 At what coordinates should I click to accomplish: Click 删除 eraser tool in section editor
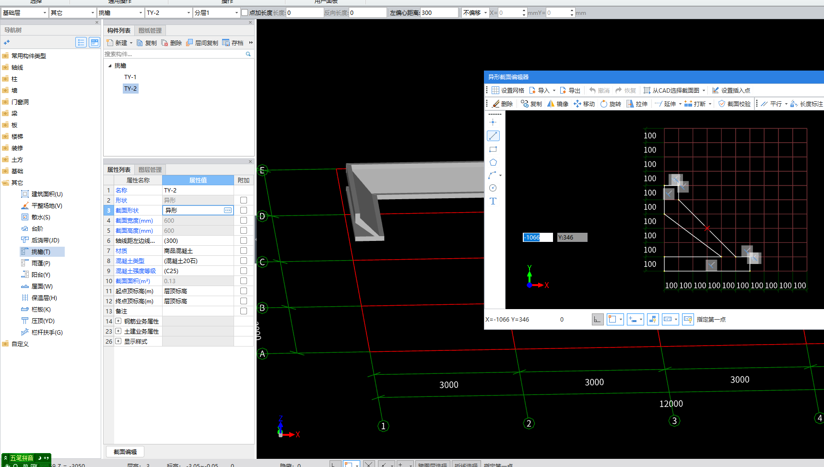click(502, 104)
